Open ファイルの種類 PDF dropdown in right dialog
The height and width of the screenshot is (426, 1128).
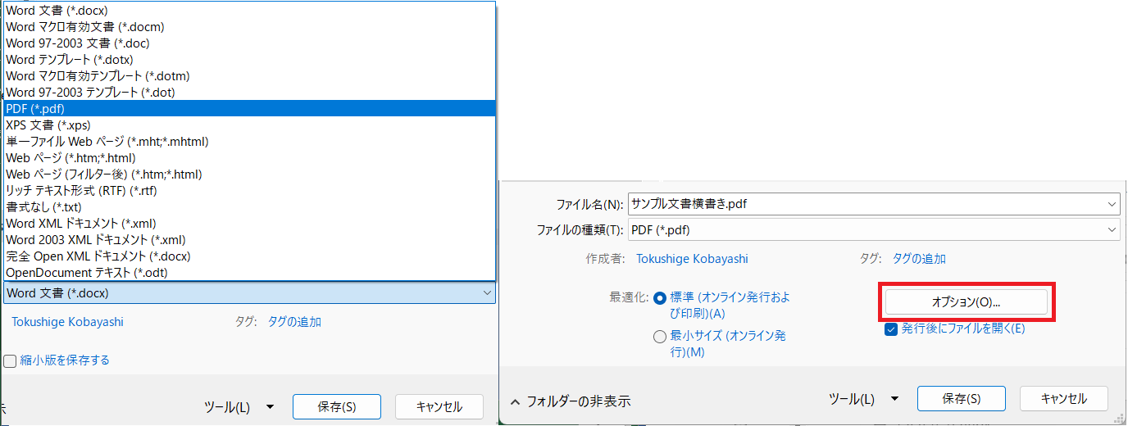coord(1111,230)
